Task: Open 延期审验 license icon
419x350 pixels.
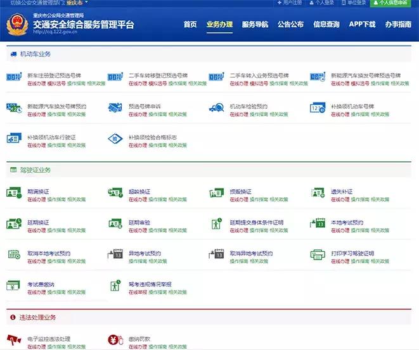Action: pyautogui.click(x=115, y=223)
